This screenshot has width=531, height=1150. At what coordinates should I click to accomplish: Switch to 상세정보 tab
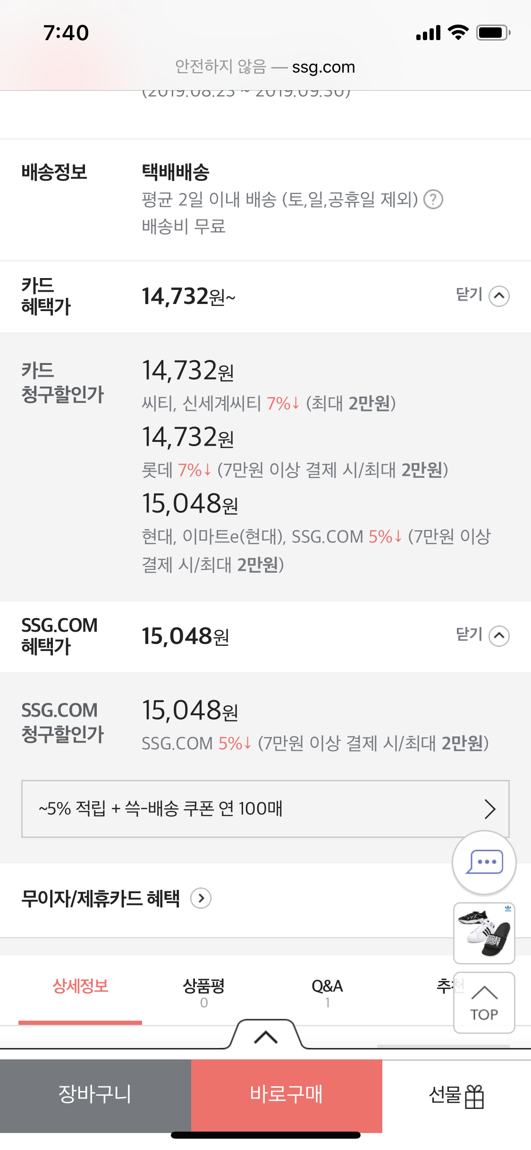(80, 986)
